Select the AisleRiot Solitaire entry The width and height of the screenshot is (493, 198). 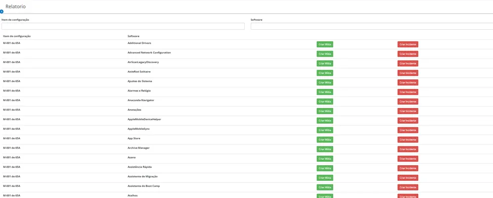139,72
